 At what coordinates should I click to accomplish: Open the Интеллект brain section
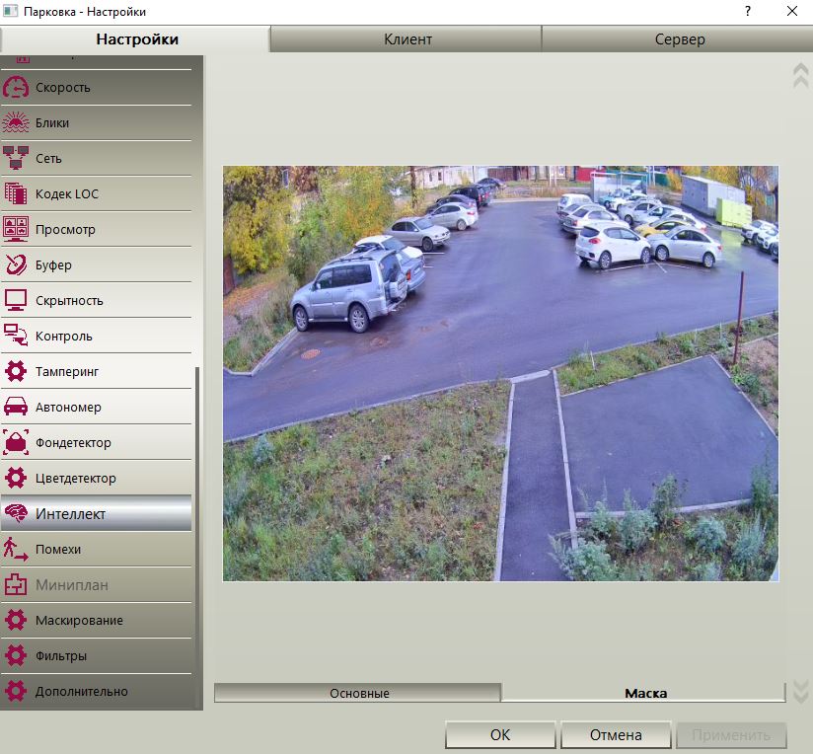[x=96, y=513]
